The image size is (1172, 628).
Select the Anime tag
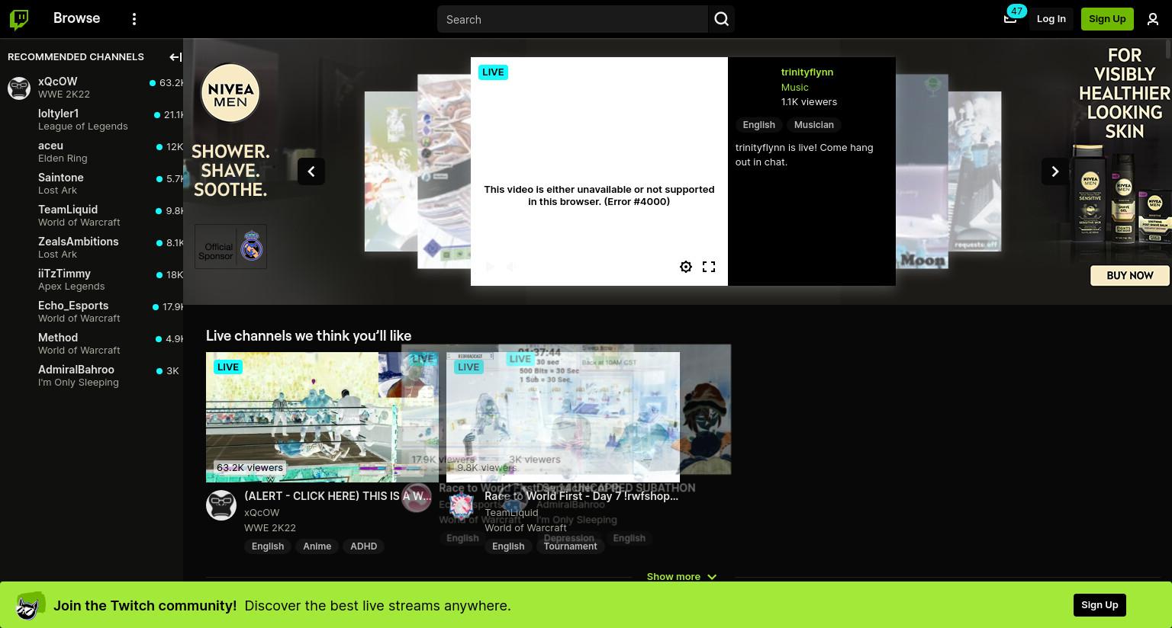pos(317,546)
